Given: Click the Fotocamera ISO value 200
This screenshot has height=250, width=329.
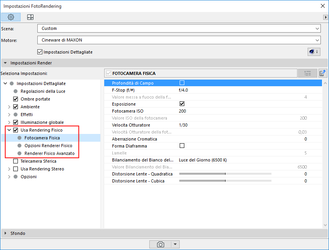Looking at the screenshot, I should (182, 111).
